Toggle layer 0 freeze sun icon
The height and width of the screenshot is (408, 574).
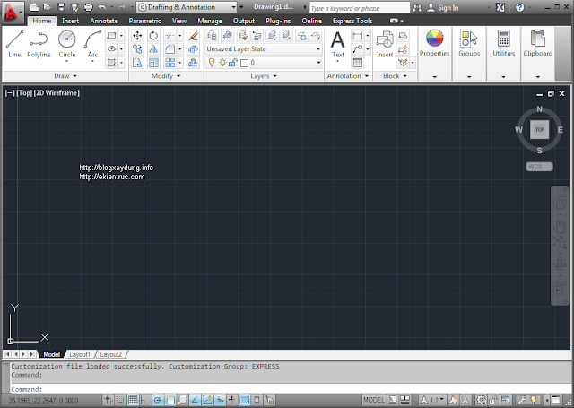[222, 63]
